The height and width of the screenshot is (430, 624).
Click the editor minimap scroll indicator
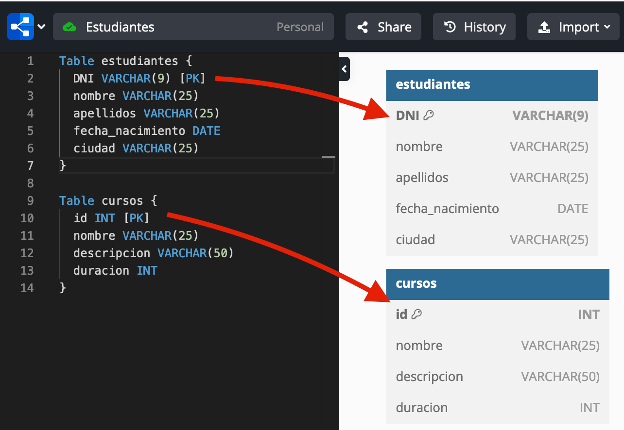(x=329, y=157)
